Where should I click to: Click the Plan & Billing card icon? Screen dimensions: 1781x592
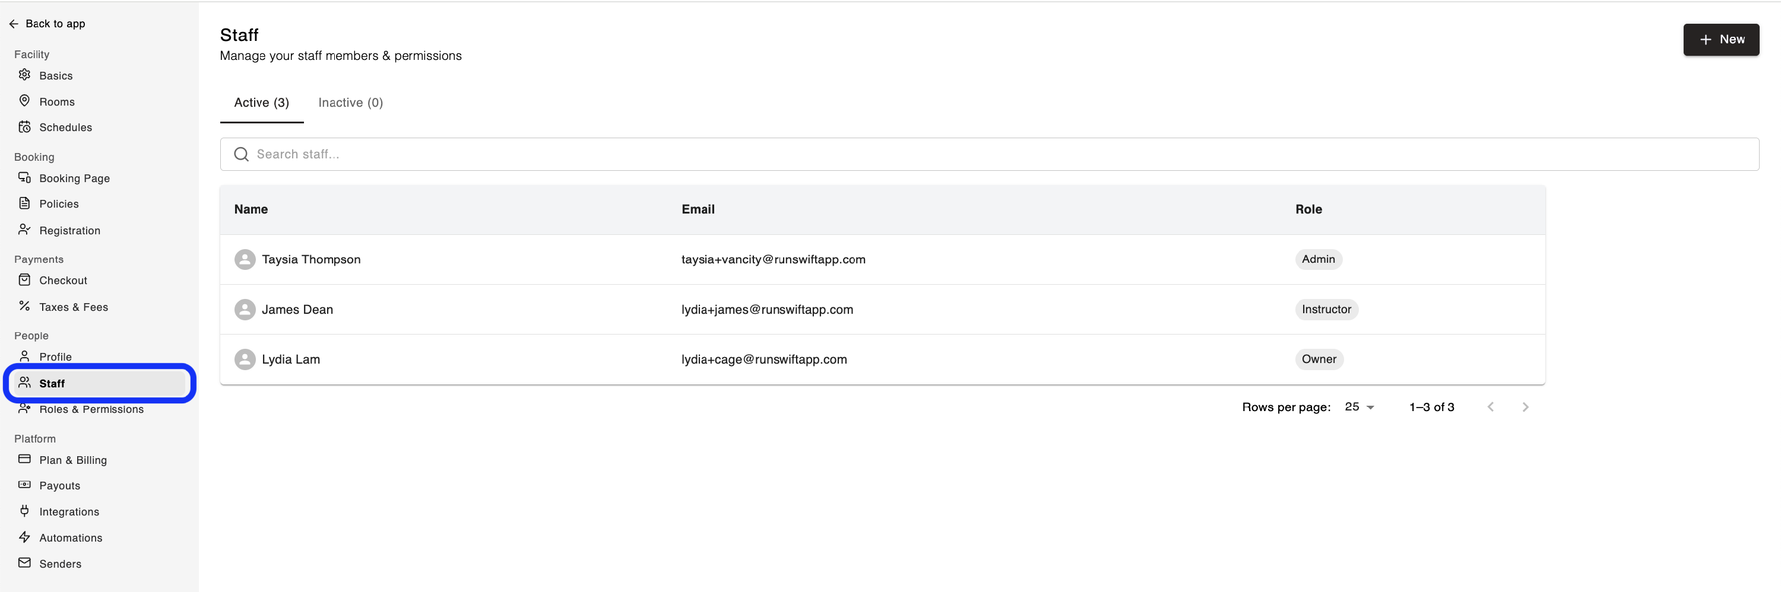point(25,459)
